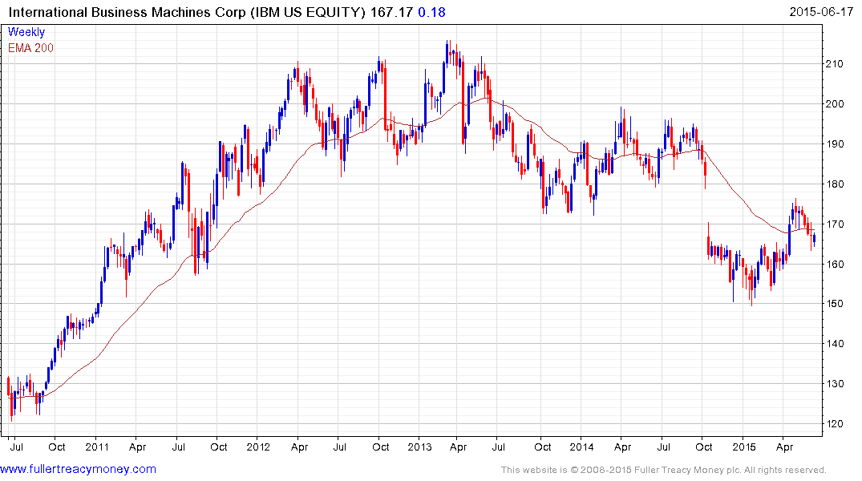Image resolution: width=862 pixels, height=481 pixels.
Task: Select the chart title 'International Business Machines Corp'
Action: [127, 12]
